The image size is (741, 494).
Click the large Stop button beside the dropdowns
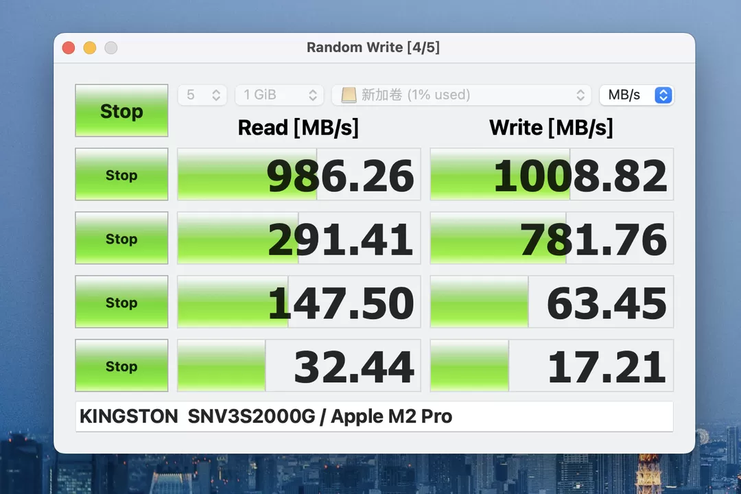click(121, 110)
